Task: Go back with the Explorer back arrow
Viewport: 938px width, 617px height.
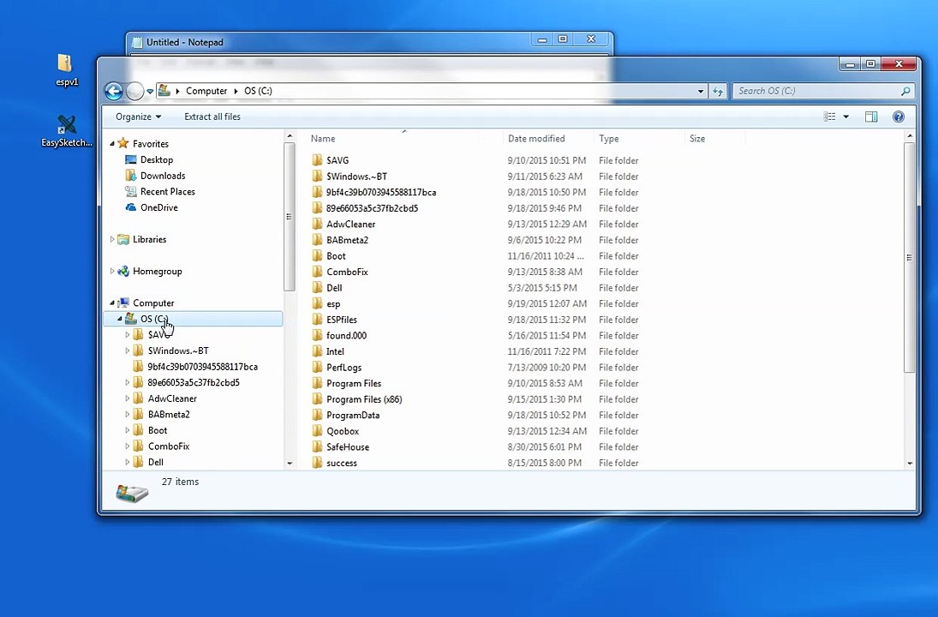Action: (x=114, y=91)
